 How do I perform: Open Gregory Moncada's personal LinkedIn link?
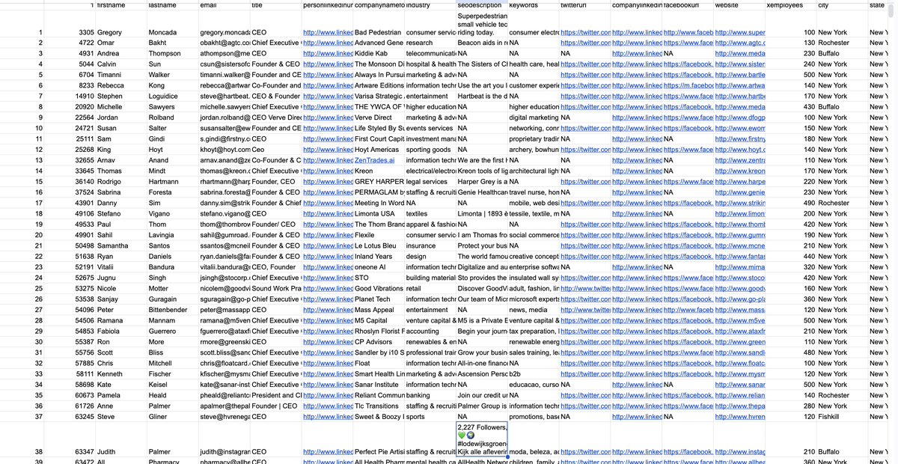[327, 33]
